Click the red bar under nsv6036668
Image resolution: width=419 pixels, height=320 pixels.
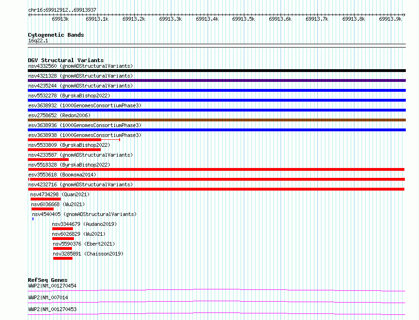click(x=42, y=209)
